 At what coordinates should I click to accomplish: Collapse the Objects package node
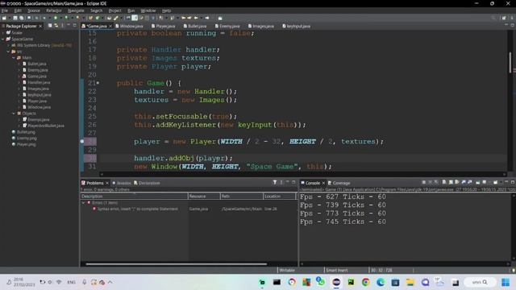click(x=14, y=113)
